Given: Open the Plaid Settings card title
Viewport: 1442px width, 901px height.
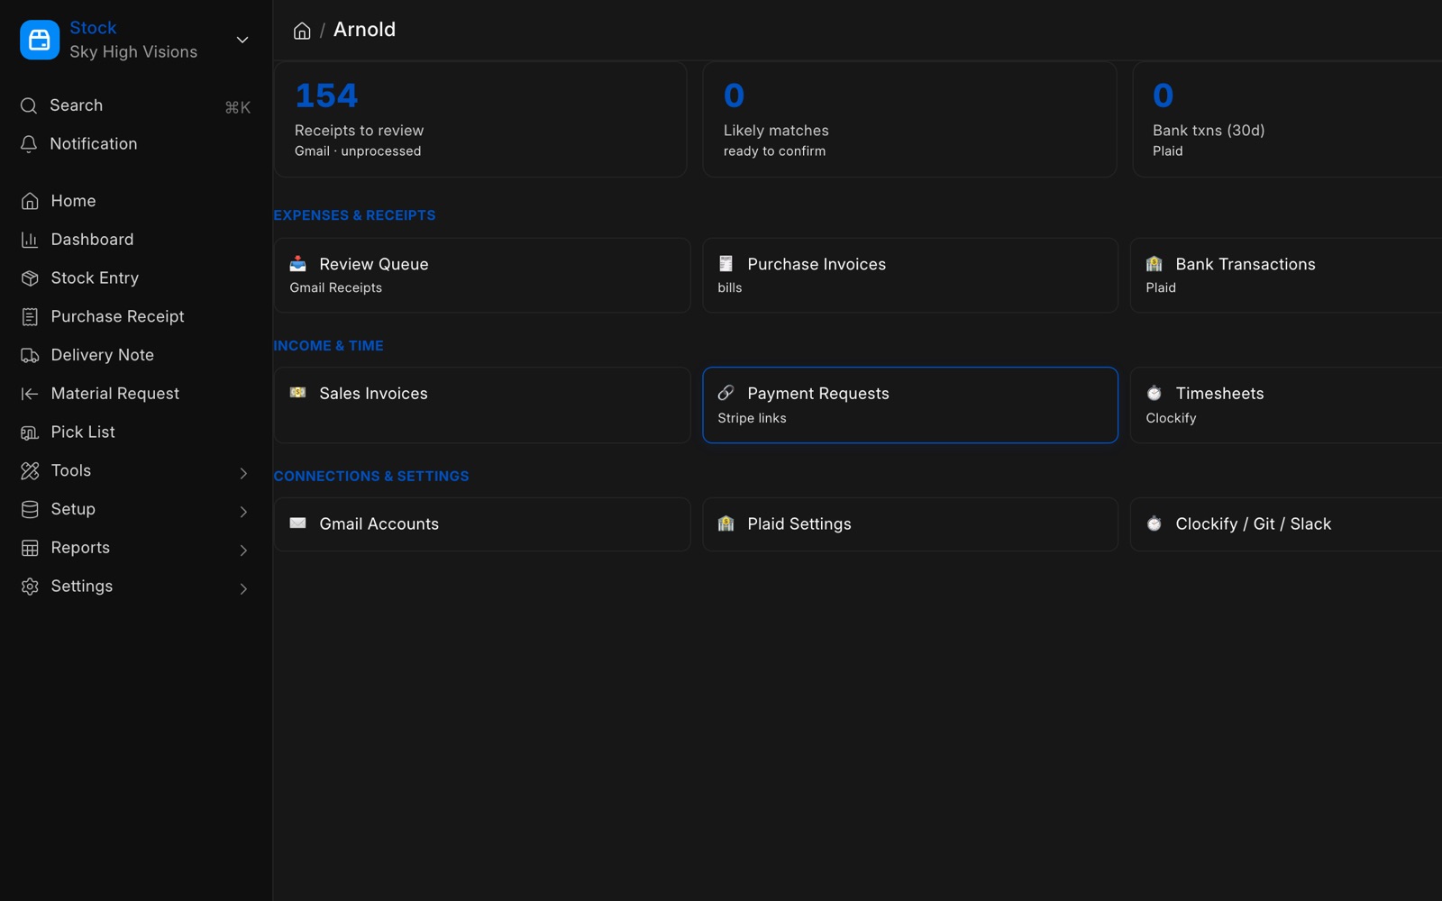Looking at the screenshot, I should click(799, 524).
